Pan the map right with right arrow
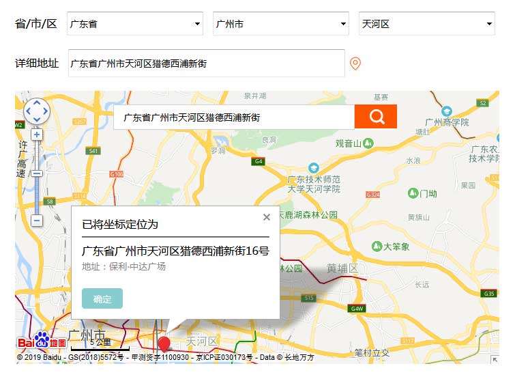Image resolution: width=515 pixels, height=379 pixels. 46,111
